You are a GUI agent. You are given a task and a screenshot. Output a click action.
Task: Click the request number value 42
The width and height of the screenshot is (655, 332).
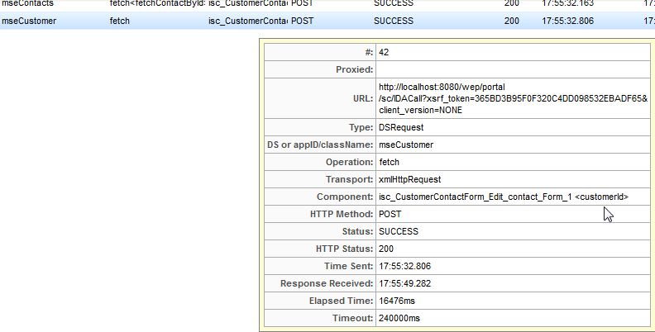coord(384,52)
